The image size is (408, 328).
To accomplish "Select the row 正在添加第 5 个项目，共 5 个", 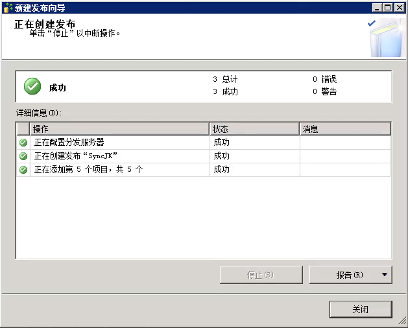I will (x=204, y=170).
